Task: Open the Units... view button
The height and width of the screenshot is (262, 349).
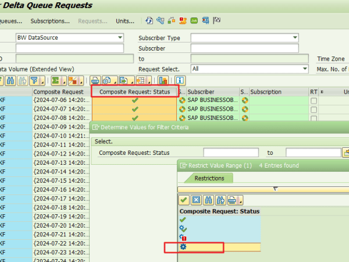Action: [125, 21]
